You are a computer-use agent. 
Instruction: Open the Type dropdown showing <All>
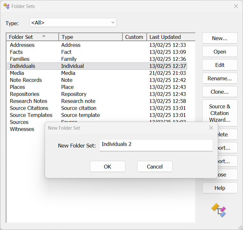point(73,23)
